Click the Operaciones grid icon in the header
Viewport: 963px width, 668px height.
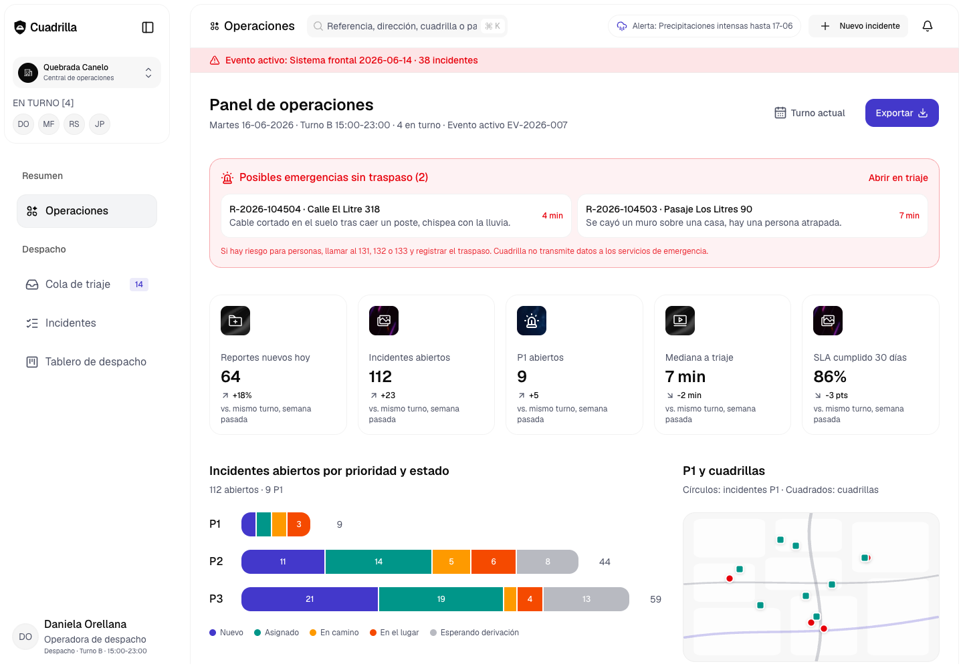215,26
